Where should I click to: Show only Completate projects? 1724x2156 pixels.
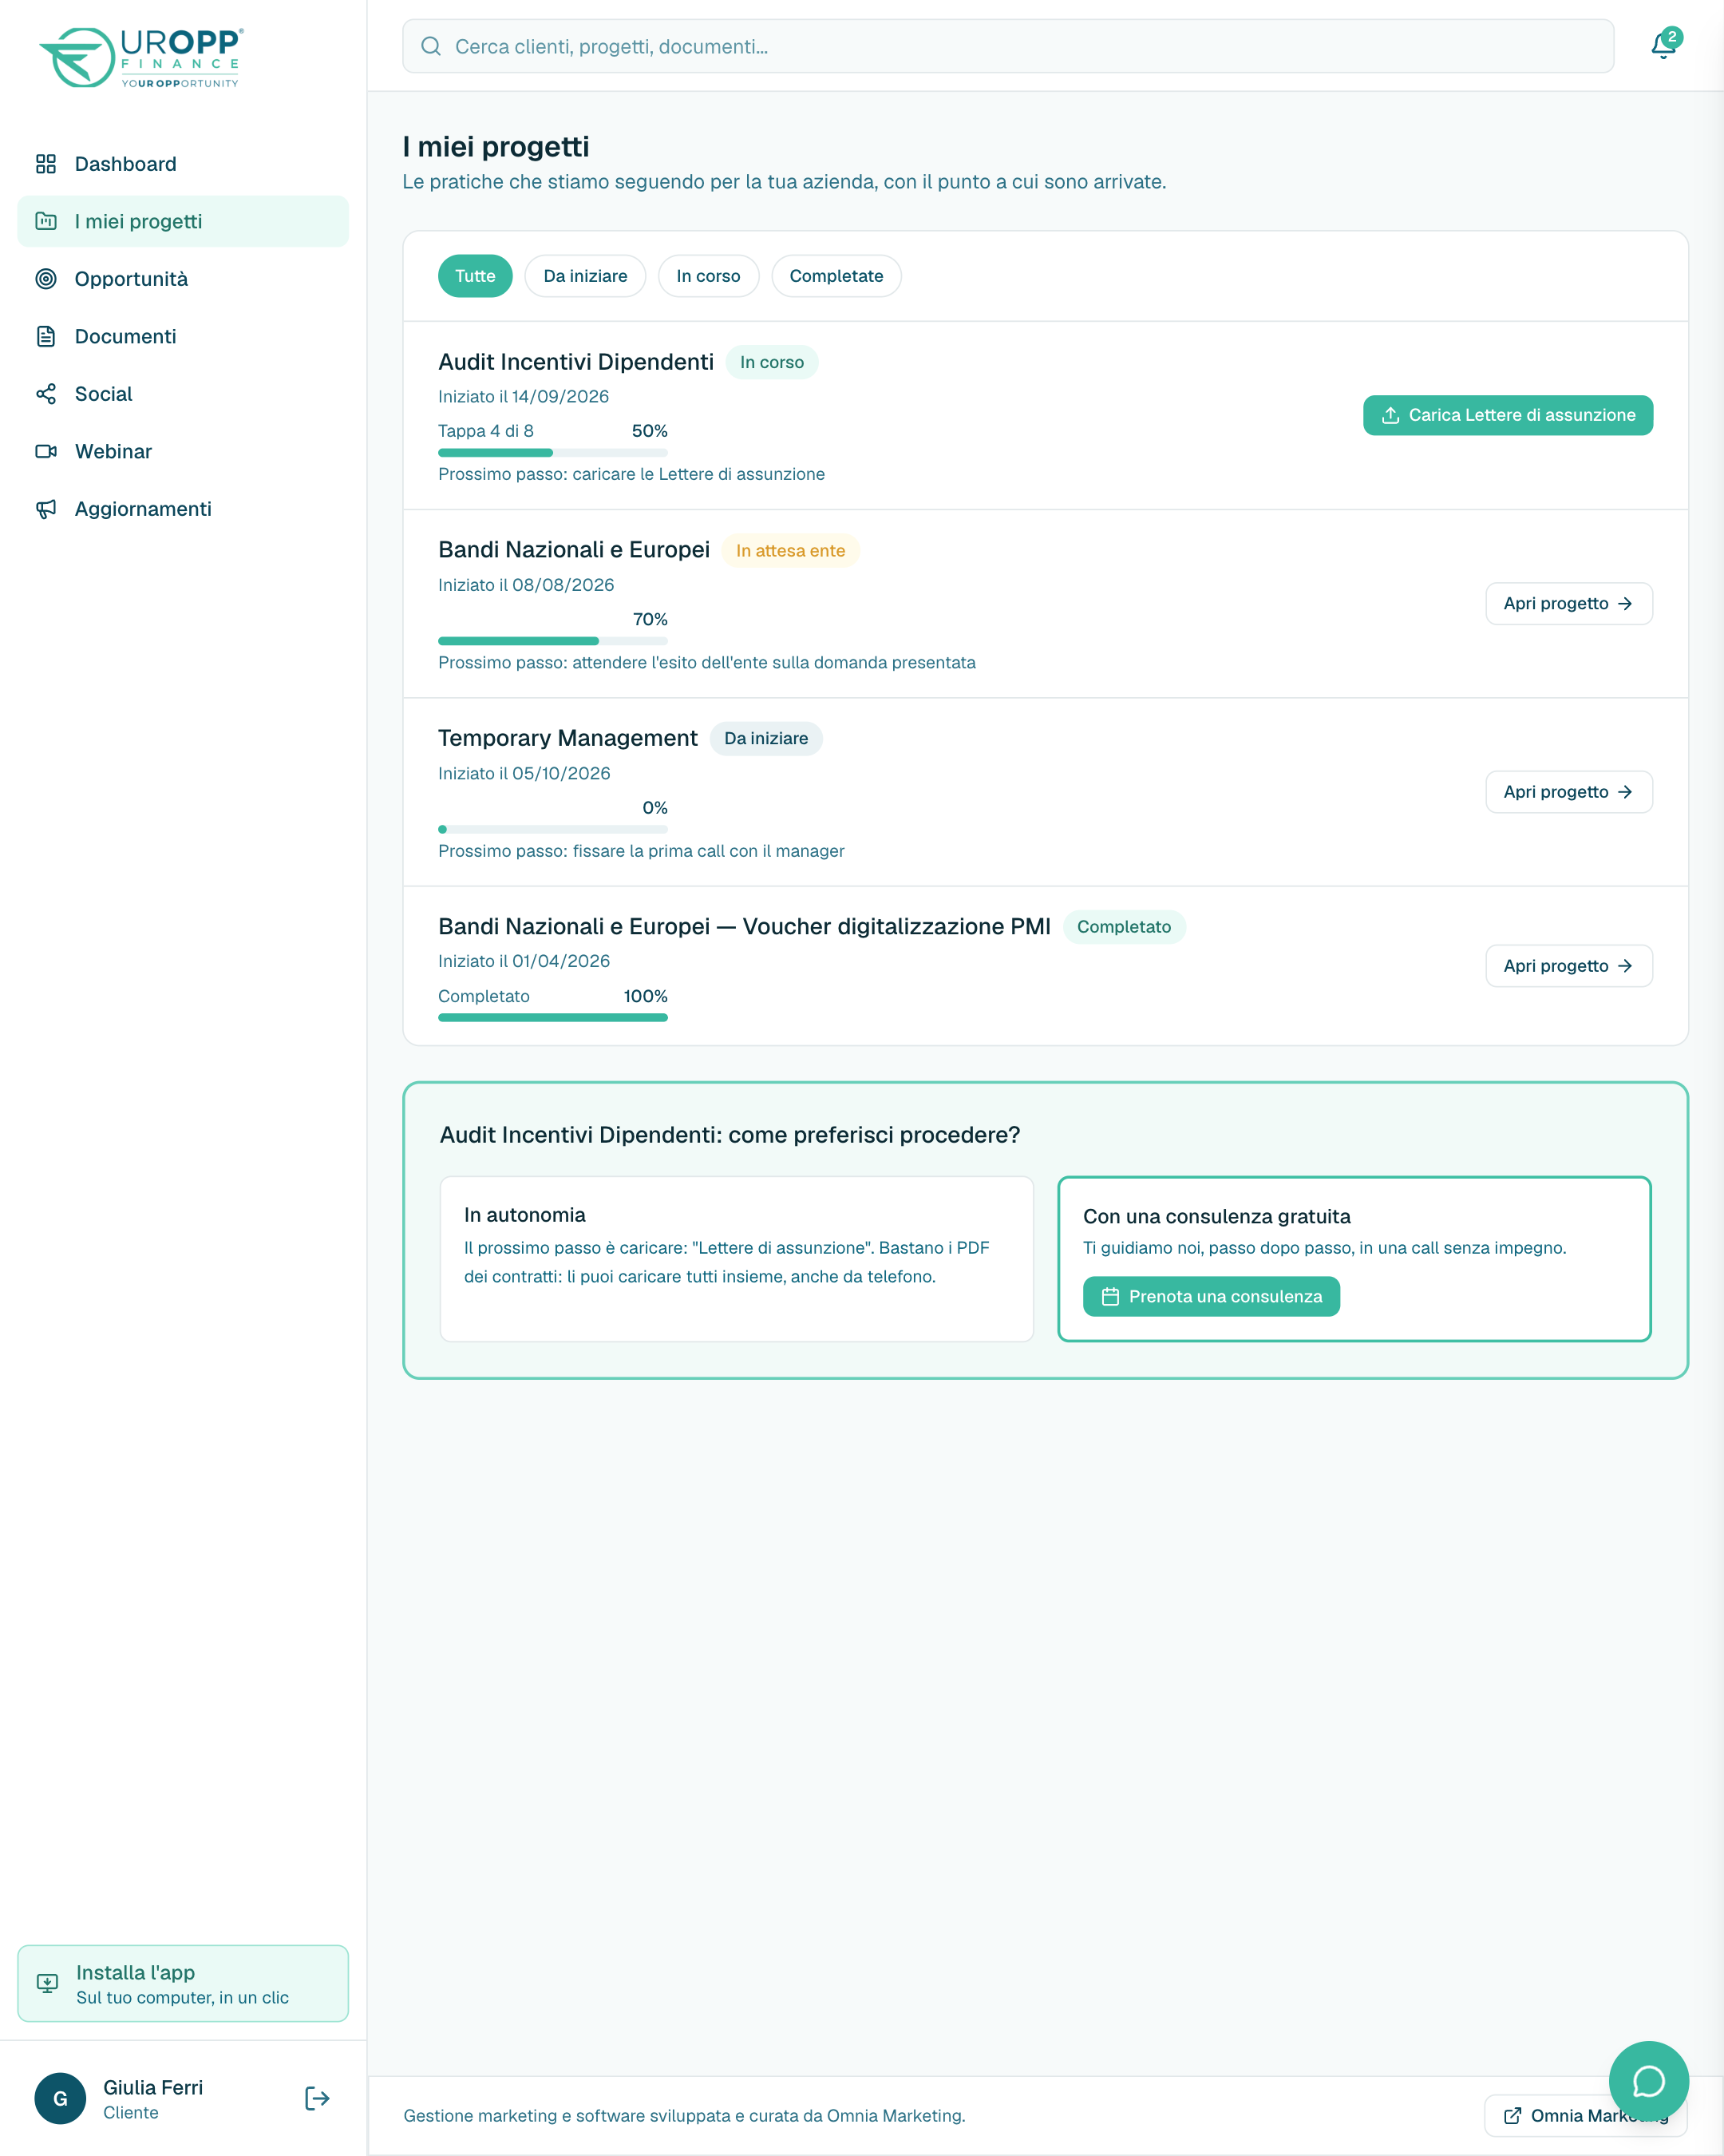pyautogui.click(x=836, y=276)
